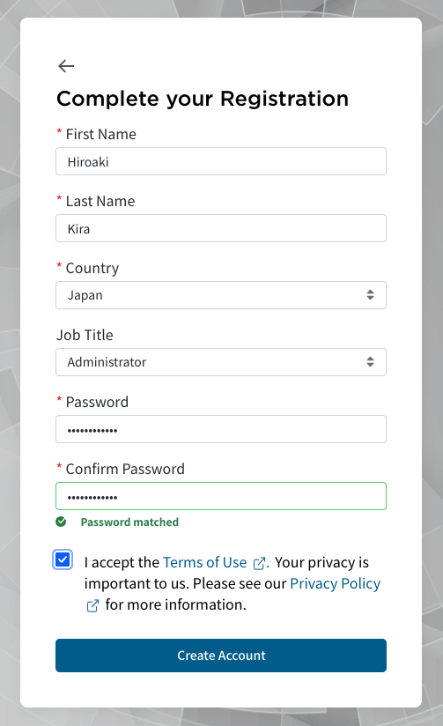Open the Job Title dropdown showing Administrator
Viewport: 443px width, 726px height.
click(x=221, y=362)
